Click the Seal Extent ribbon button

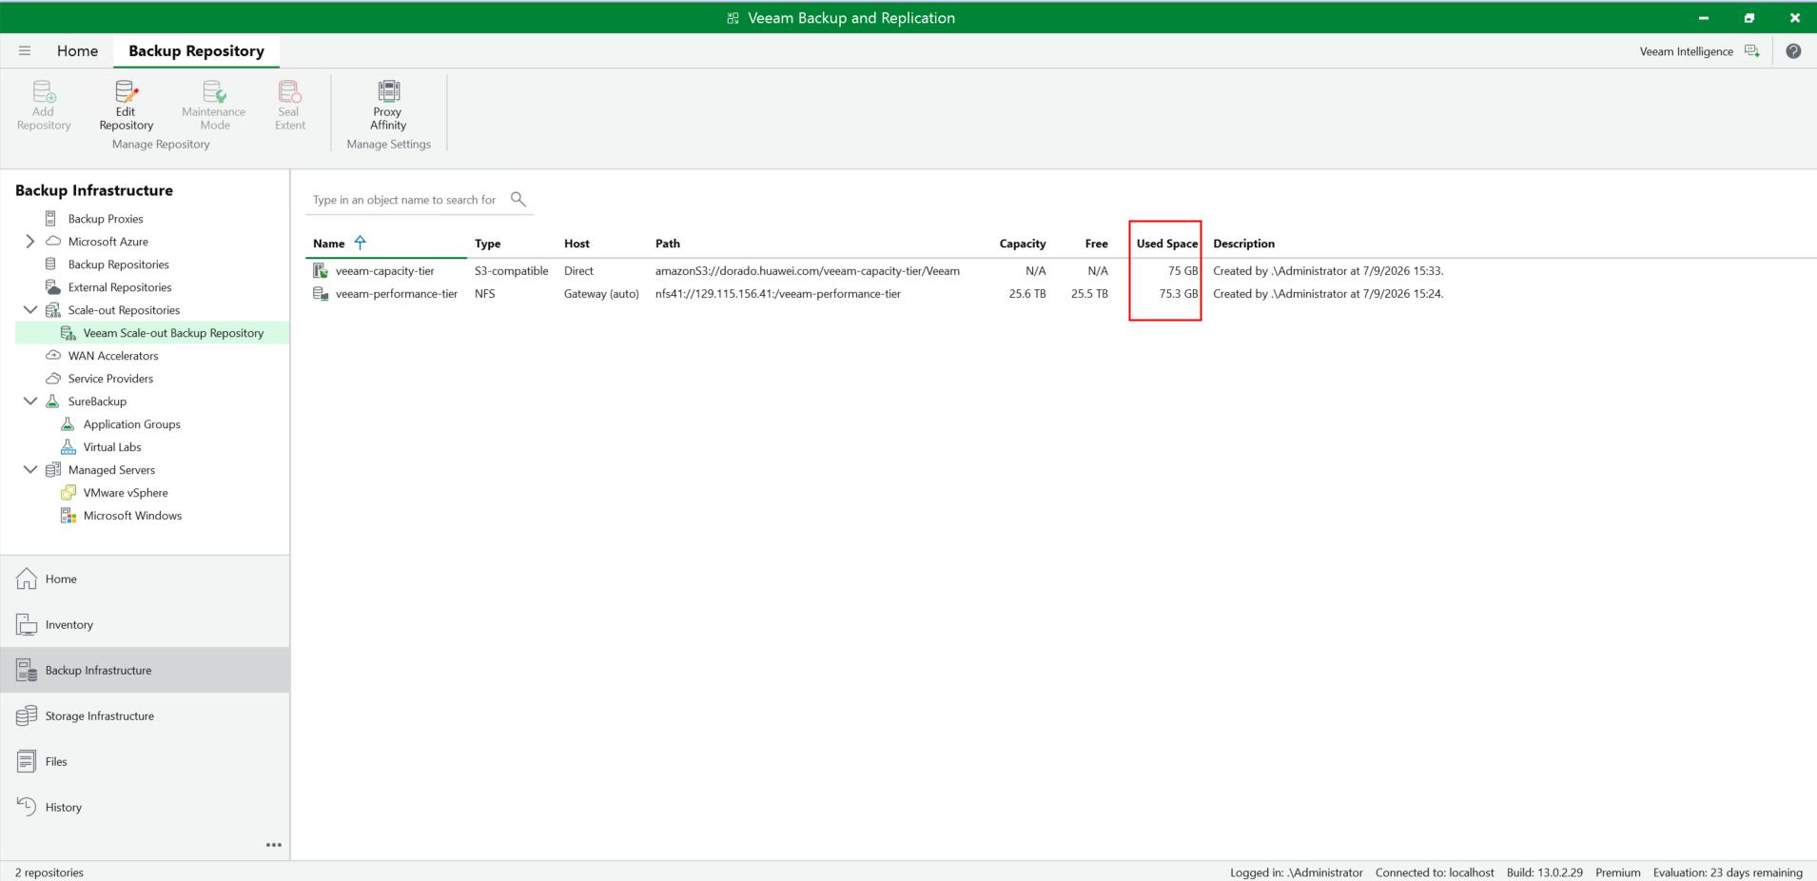(290, 106)
